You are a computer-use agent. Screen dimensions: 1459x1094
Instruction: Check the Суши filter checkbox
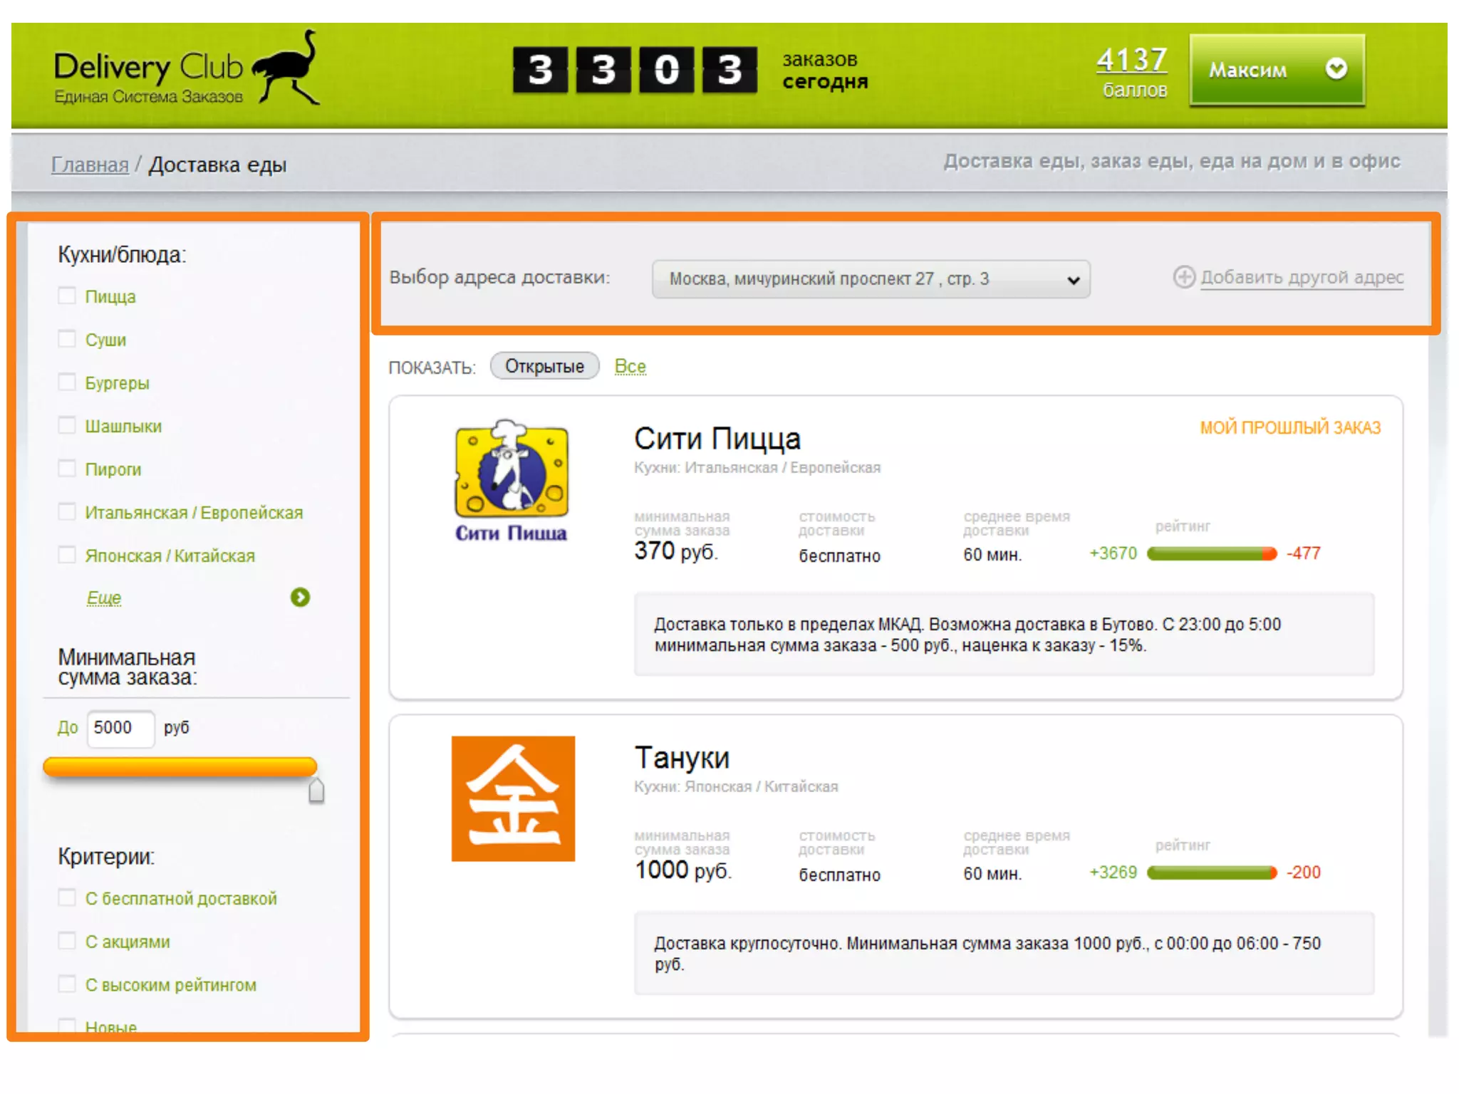67,339
